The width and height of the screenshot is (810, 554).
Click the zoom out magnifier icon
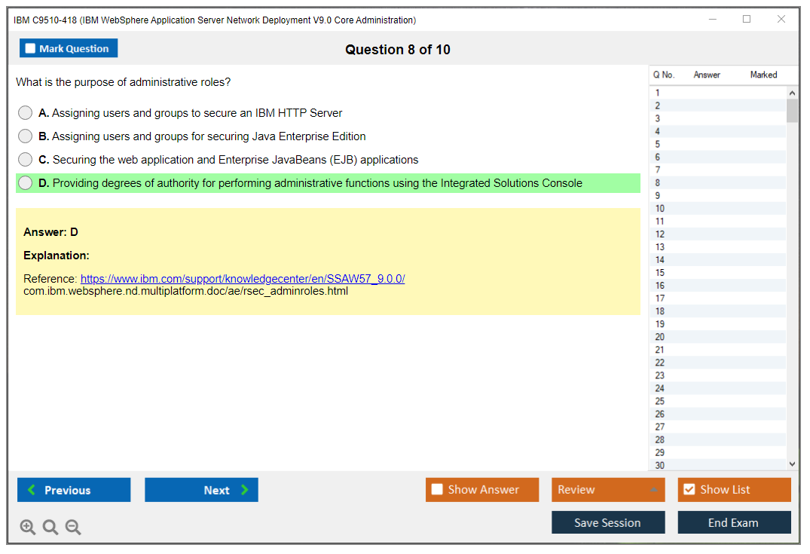[x=73, y=528]
